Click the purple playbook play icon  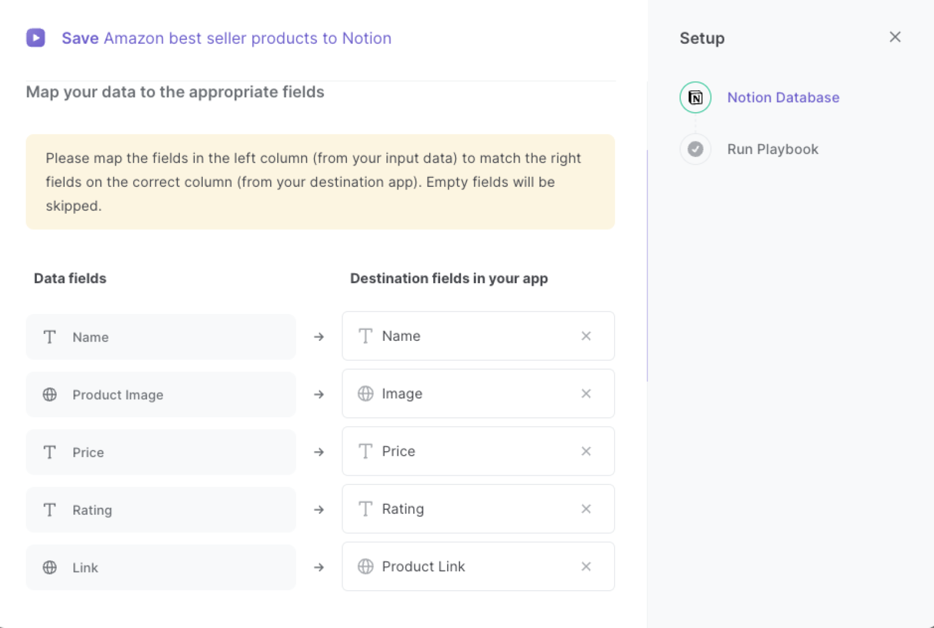tap(36, 38)
